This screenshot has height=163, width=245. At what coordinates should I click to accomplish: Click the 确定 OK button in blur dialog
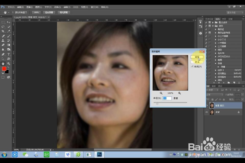[197, 57]
